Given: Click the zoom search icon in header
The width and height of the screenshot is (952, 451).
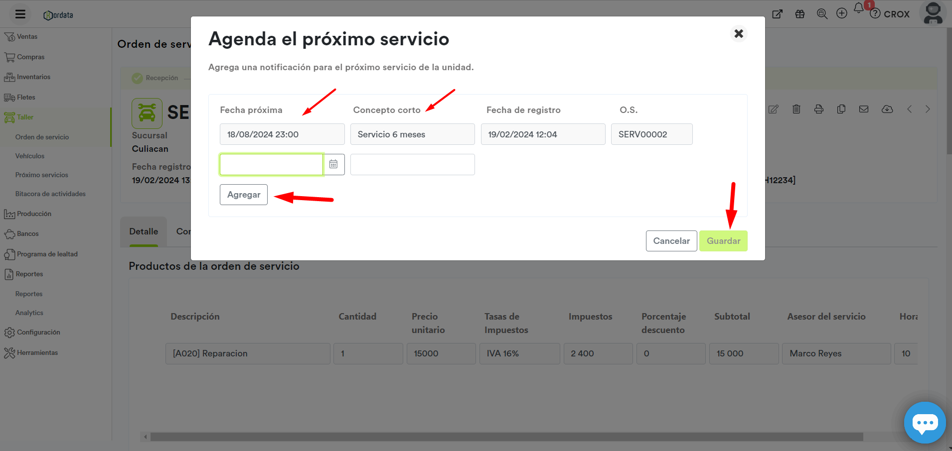Looking at the screenshot, I should [x=822, y=14].
